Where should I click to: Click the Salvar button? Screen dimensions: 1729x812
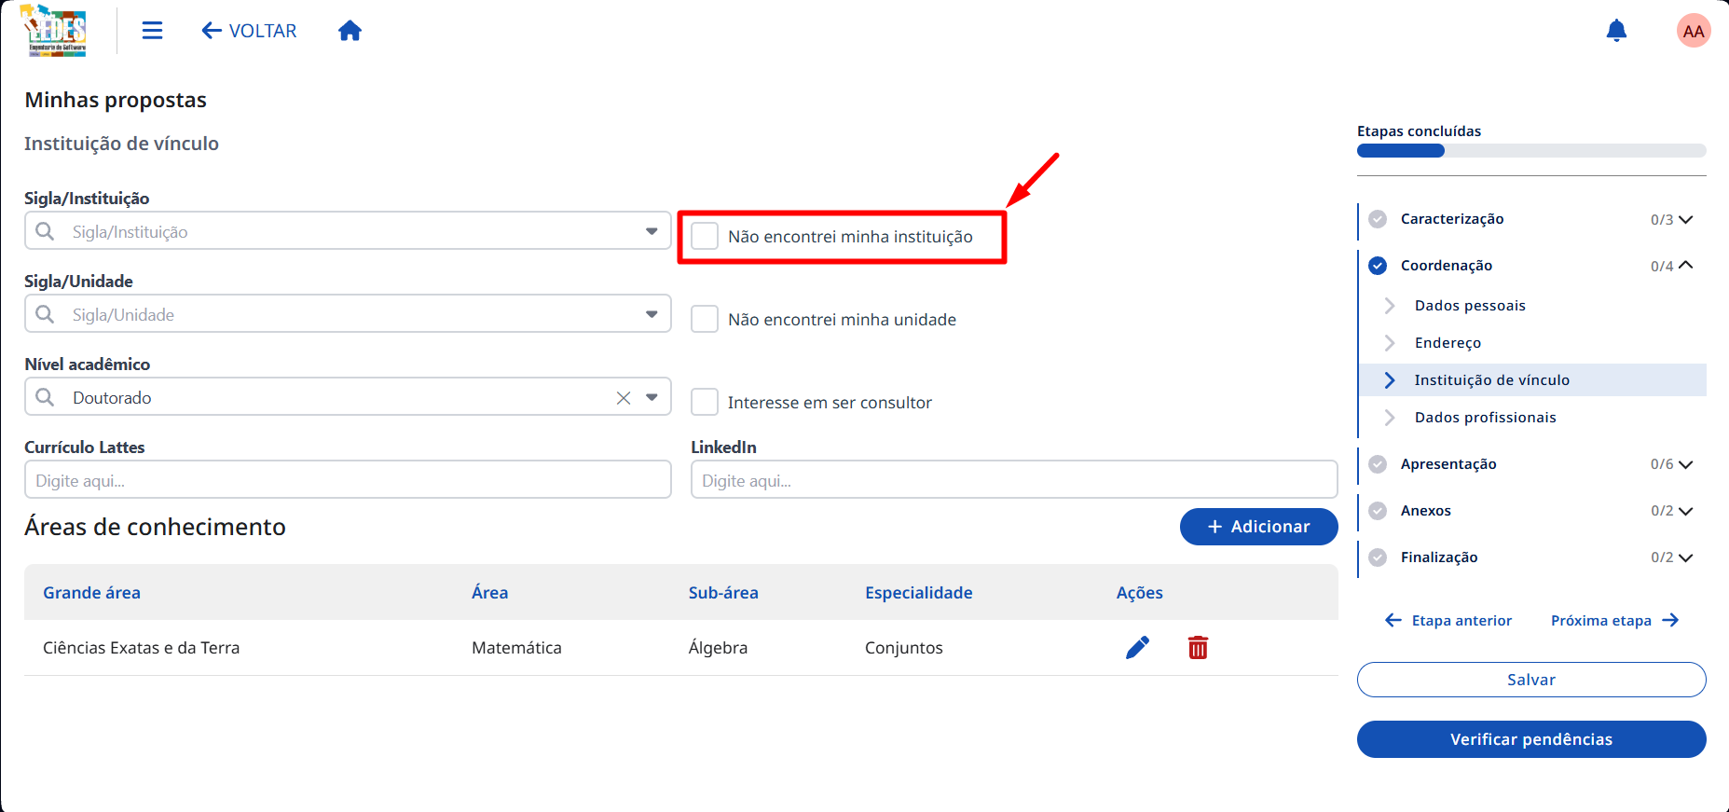pos(1531,680)
